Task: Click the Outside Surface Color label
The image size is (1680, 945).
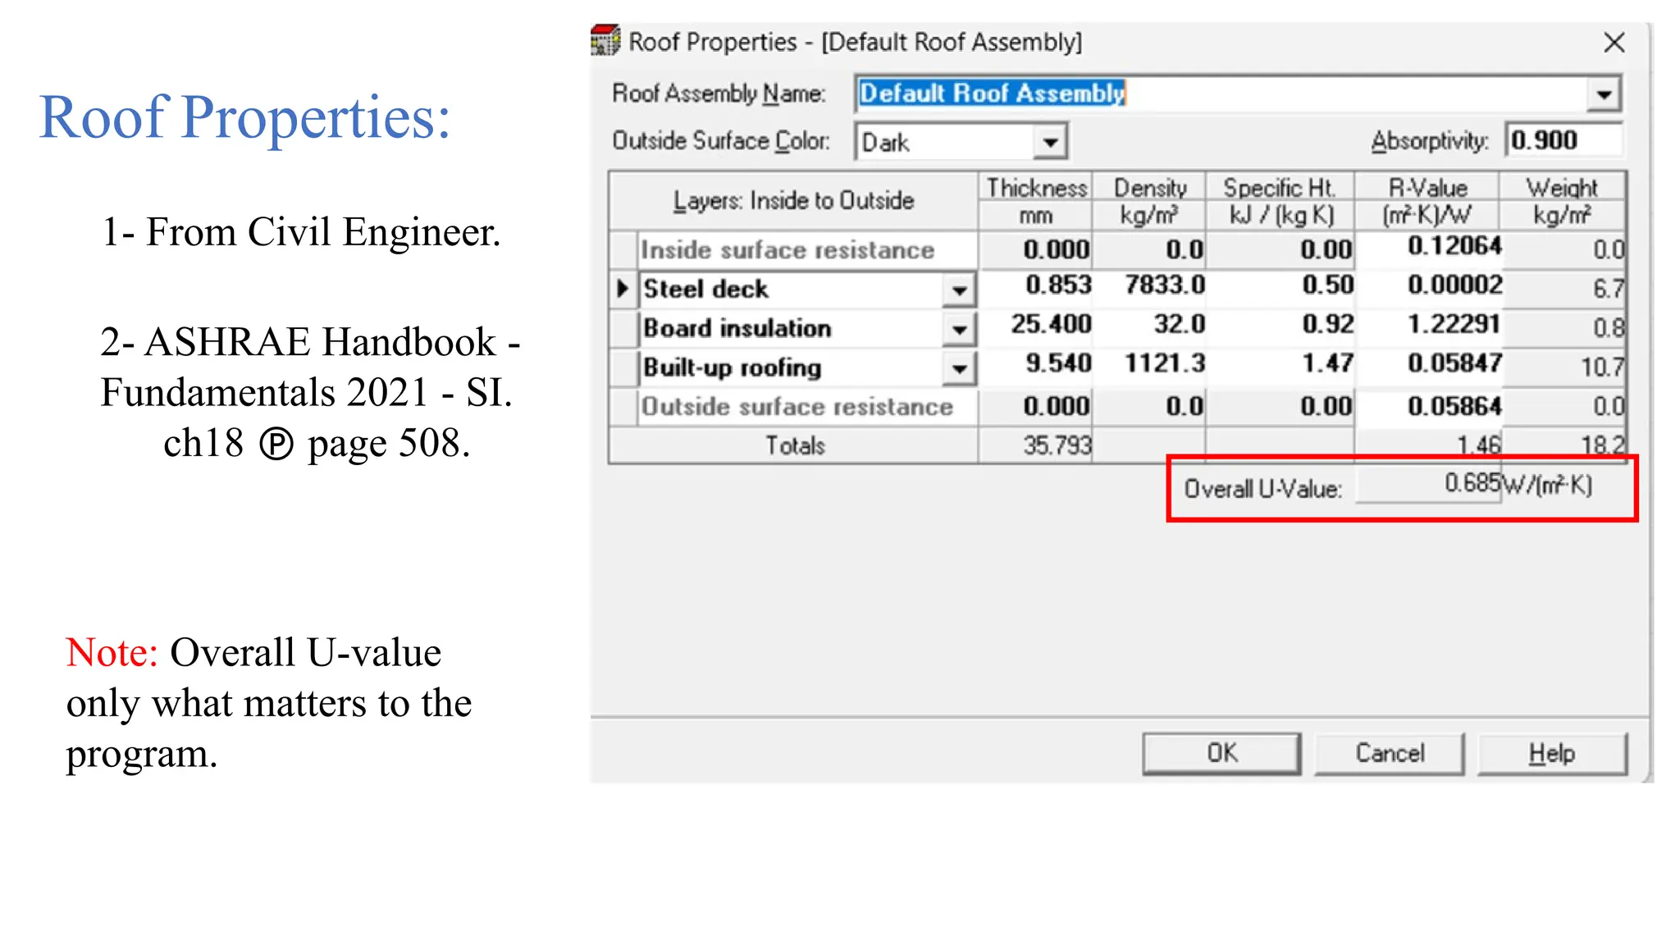Action: 721,141
